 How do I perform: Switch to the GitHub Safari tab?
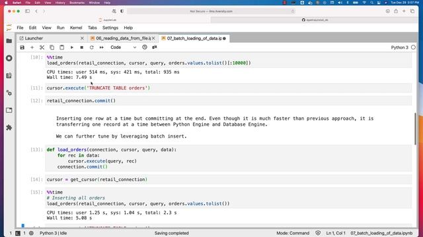315,20
